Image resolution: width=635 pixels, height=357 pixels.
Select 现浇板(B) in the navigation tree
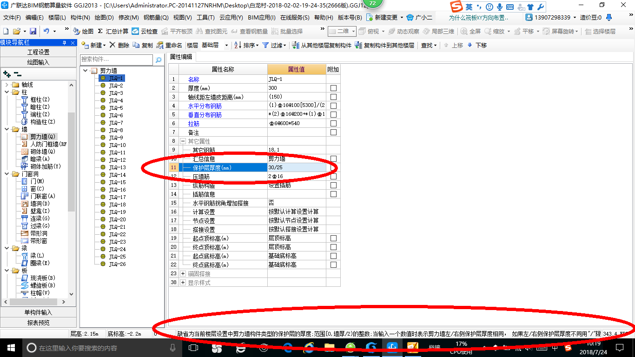click(x=38, y=278)
